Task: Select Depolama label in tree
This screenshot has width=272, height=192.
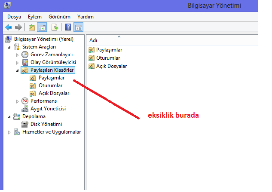Action: coord(34,116)
